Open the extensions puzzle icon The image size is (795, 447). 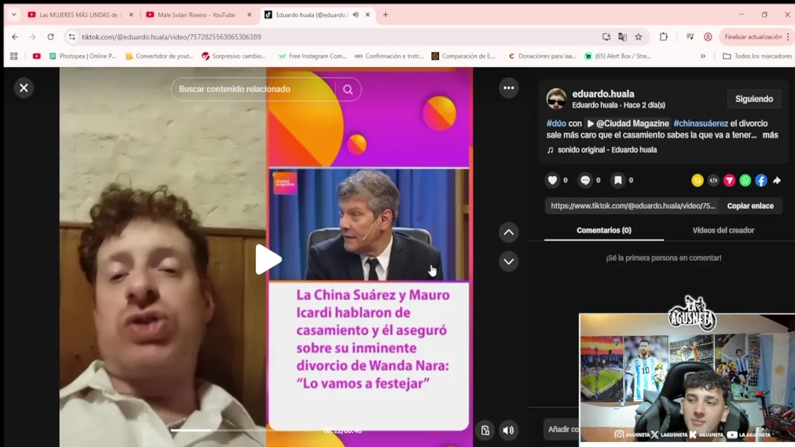pyautogui.click(x=663, y=37)
